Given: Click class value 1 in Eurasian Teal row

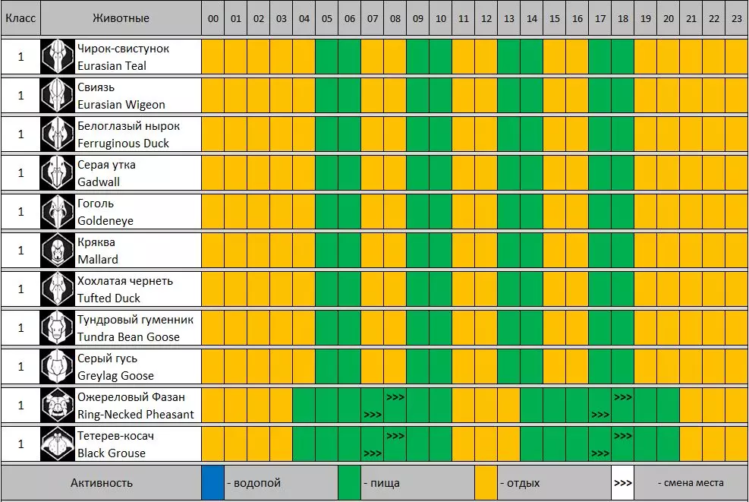Looking at the screenshot, I should pyautogui.click(x=20, y=56).
